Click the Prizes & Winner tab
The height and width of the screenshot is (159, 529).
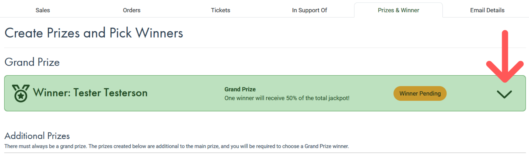399,10
